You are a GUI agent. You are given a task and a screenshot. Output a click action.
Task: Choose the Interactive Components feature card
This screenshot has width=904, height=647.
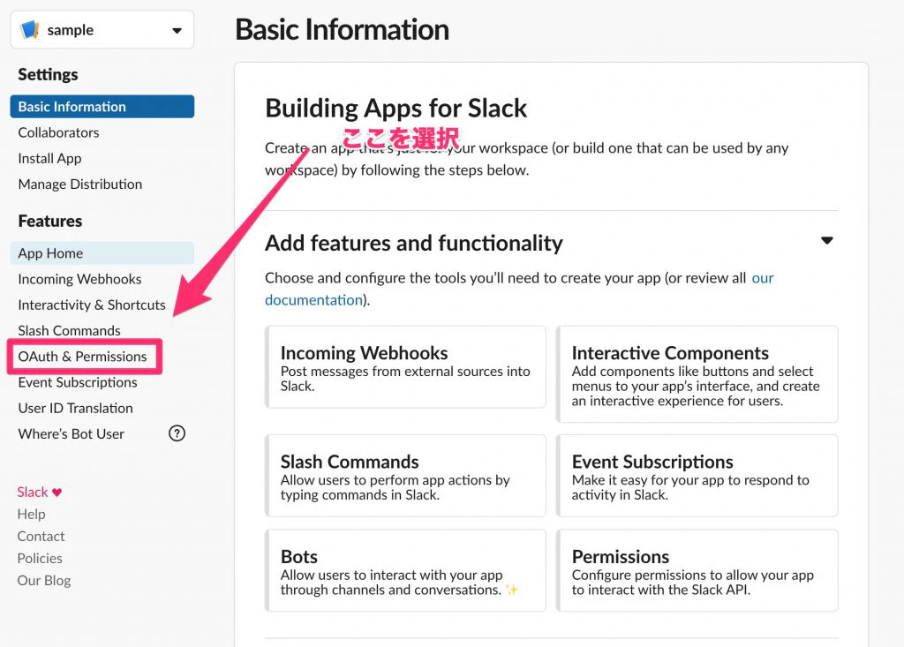tap(697, 374)
